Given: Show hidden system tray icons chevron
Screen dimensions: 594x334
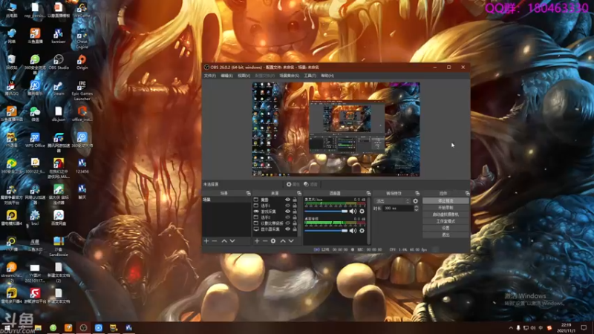Looking at the screenshot, I should pyautogui.click(x=511, y=328).
